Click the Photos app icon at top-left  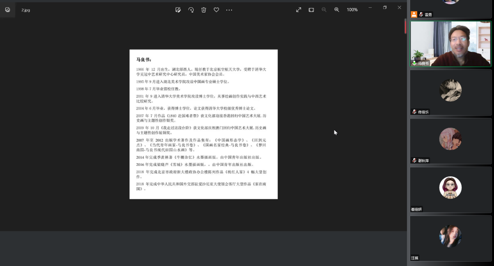7,10
